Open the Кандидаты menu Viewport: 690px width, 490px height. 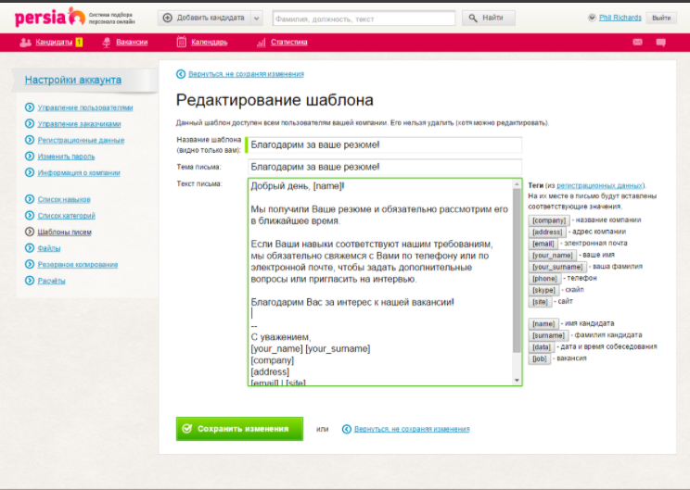coord(54,43)
